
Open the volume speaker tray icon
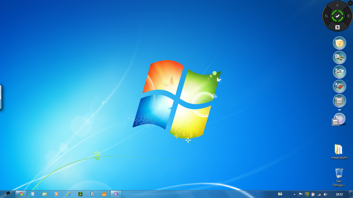(326, 194)
